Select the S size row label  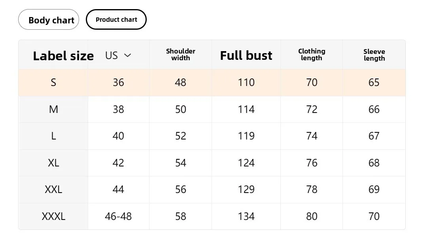pyautogui.click(x=53, y=82)
